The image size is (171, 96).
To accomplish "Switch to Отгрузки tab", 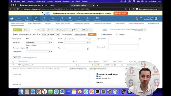I will [x=48, y=23].
